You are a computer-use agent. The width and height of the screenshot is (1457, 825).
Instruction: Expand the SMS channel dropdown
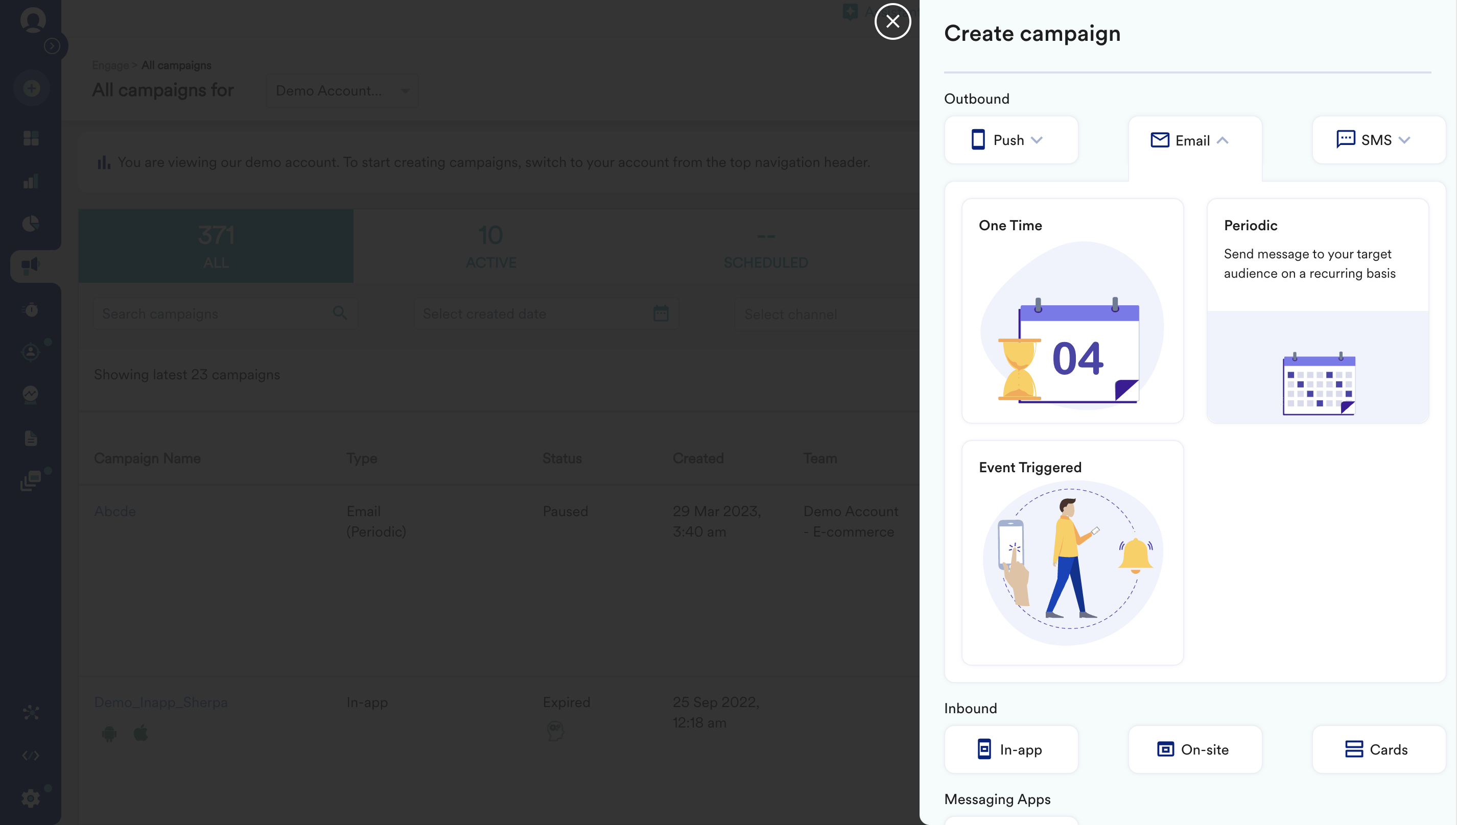point(1378,140)
